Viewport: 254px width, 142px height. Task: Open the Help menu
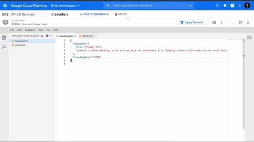tap(56, 30)
